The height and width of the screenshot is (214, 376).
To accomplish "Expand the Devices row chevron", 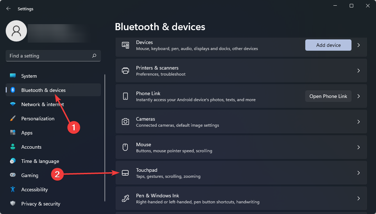I will (359, 45).
